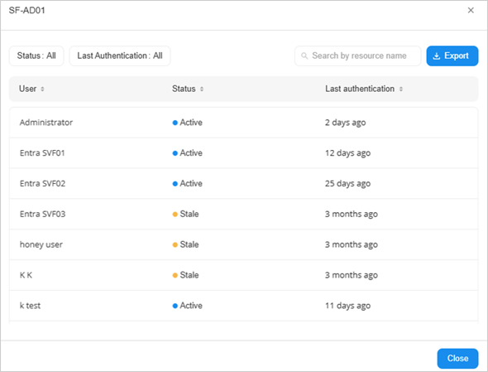Open the Last Authentication: All filter
The width and height of the screenshot is (488, 372).
[x=120, y=56]
